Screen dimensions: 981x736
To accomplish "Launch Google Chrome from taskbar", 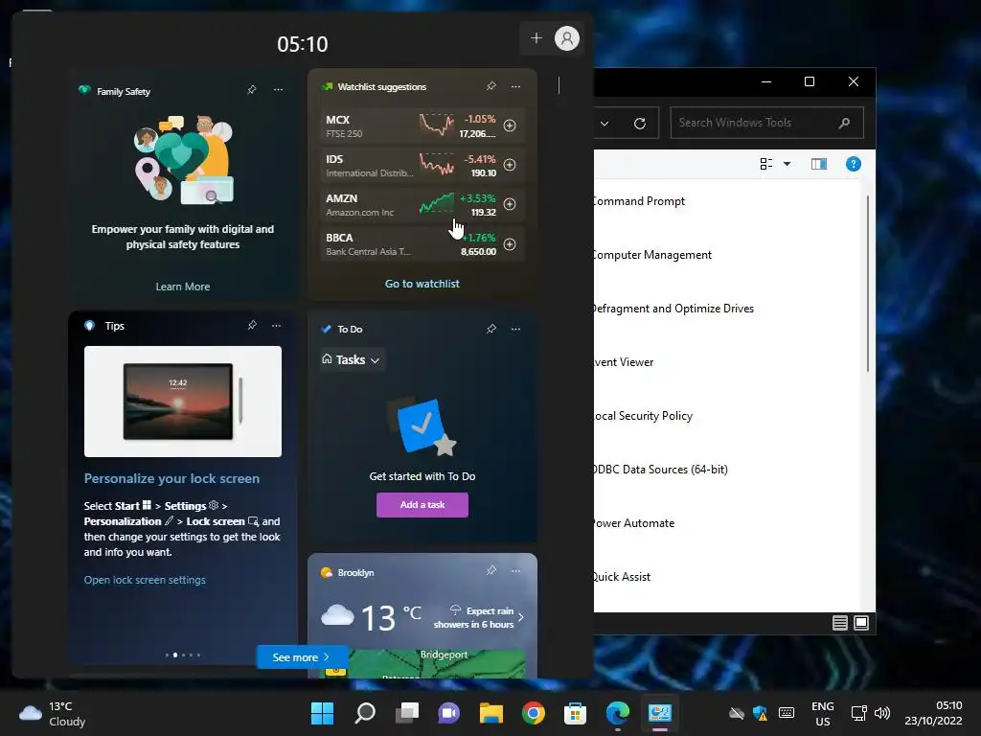I will pos(533,713).
